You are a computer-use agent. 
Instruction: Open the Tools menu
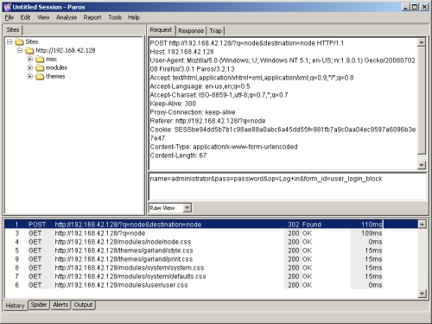tap(115, 17)
